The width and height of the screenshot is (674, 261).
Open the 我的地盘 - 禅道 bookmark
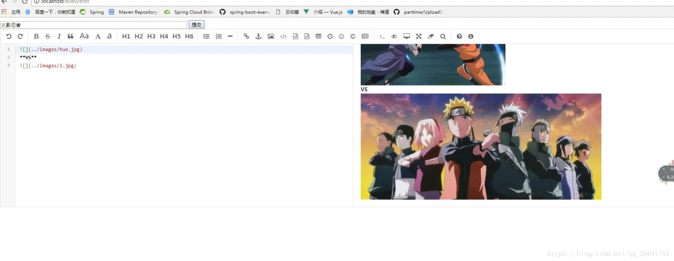click(368, 12)
